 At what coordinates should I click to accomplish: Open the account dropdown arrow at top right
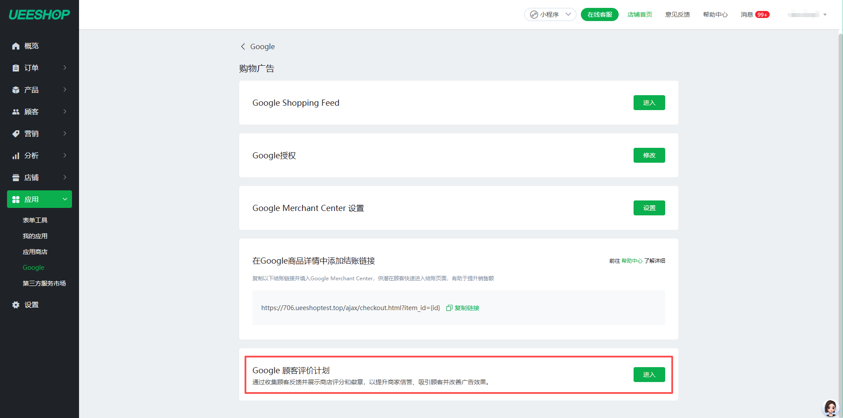point(825,15)
